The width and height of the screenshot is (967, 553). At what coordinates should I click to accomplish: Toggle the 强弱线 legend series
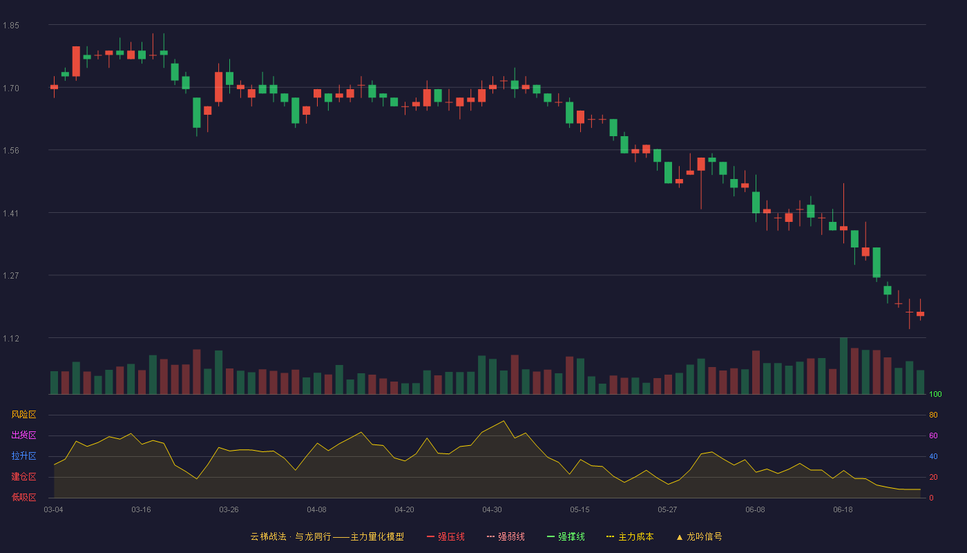(506, 536)
